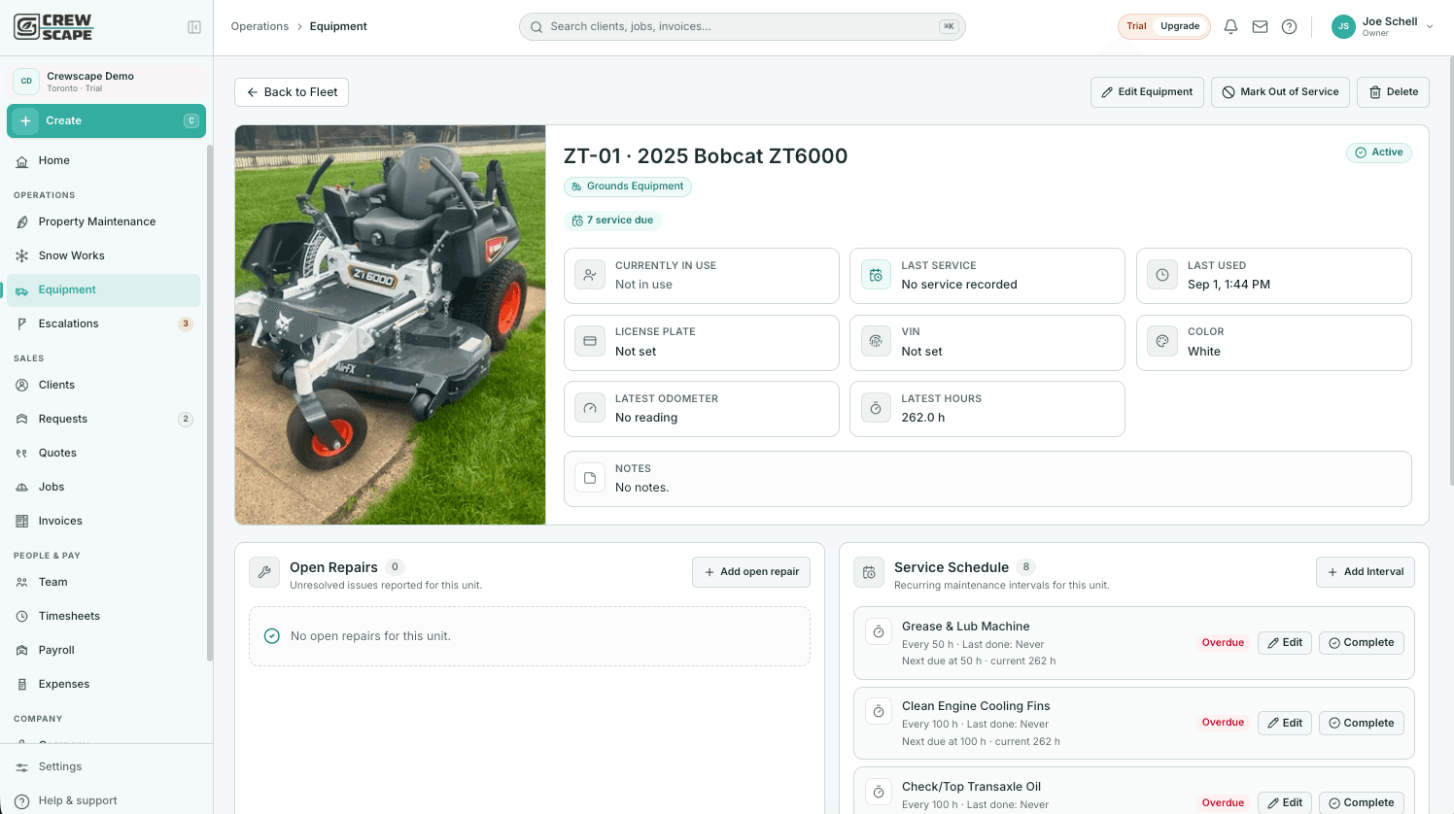The height and width of the screenshot is (814, 1454).
Task: Click the Grease & Lub Machine timer icon
Action: pyautogui.click(x=879, y=631)
